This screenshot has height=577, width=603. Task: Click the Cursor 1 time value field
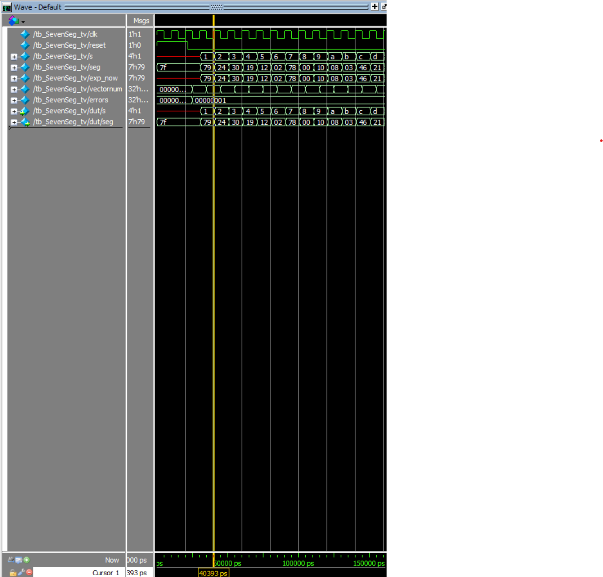click(137, 572)
